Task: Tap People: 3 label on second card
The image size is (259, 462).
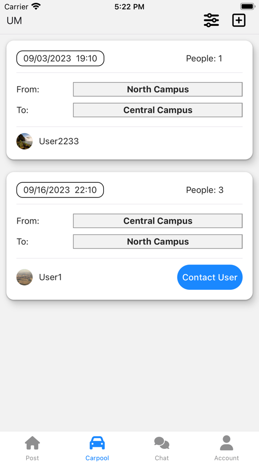Action: [x=205, y=190]
